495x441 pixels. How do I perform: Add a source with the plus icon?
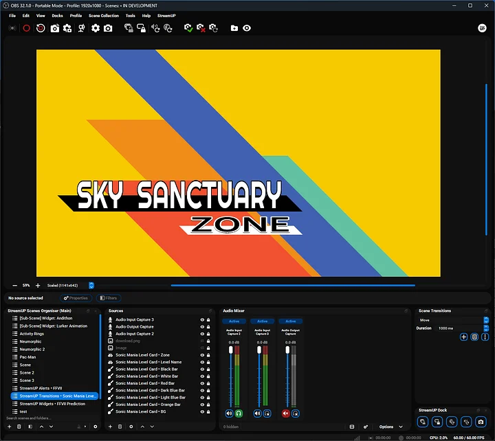point(110,427)
